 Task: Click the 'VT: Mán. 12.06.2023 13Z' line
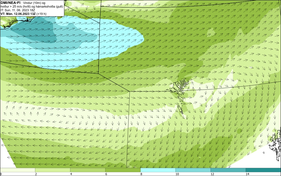[24, 14]
